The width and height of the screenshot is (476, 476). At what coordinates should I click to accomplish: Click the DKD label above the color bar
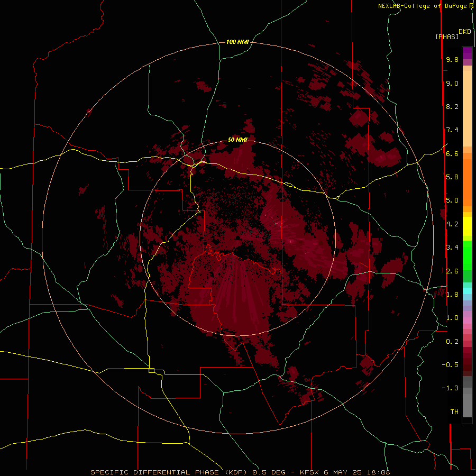465,32
